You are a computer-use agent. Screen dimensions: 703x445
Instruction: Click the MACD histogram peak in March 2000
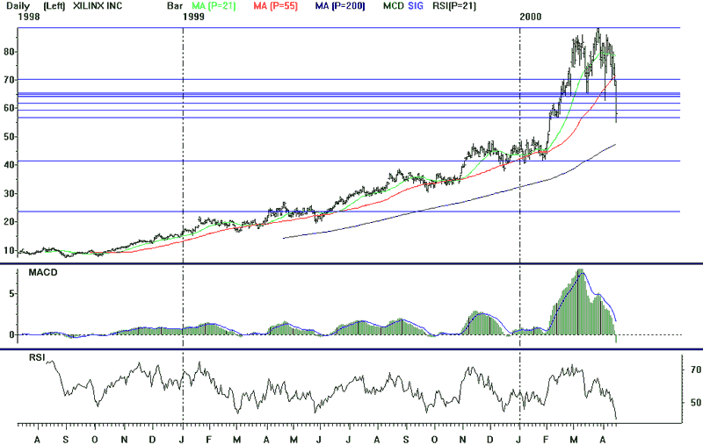pos(581,301)
